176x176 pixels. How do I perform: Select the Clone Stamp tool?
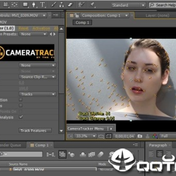[62, 5]
